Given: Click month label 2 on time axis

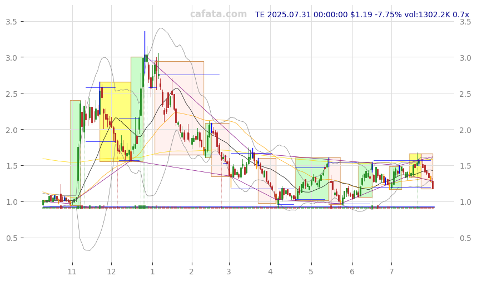Looking at the screenshot, I should 192,272.
